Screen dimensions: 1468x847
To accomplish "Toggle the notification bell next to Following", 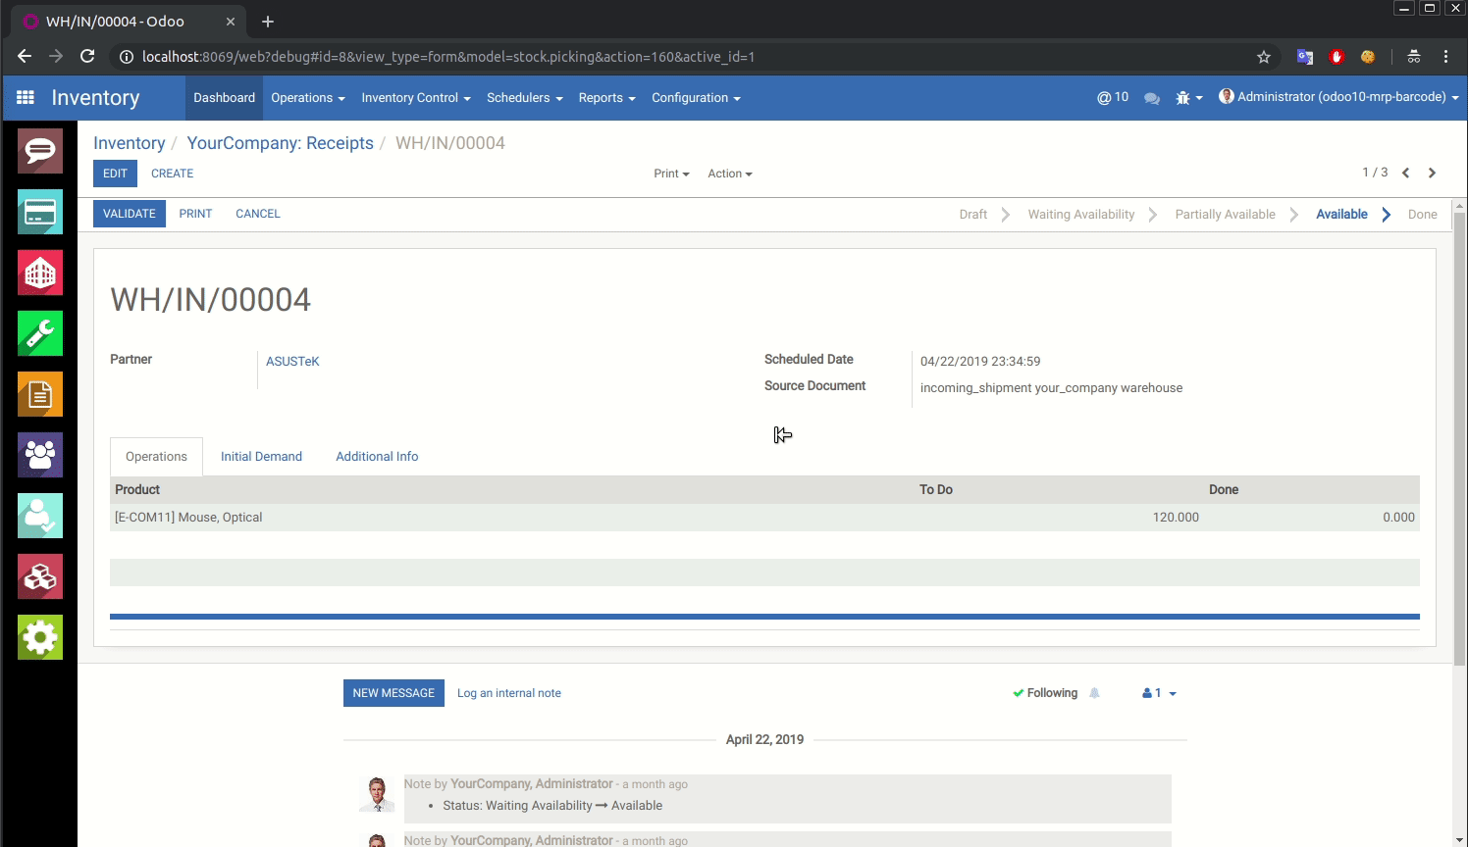I will click(1094, 693).
